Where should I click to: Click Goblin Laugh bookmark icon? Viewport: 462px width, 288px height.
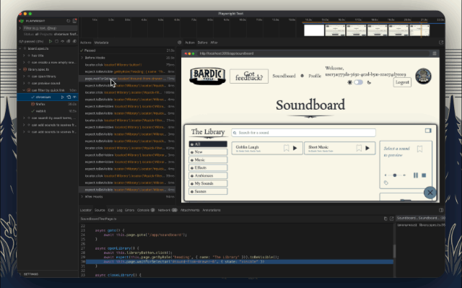tap(286, 148)
